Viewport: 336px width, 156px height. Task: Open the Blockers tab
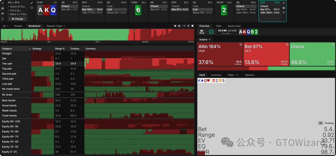point(250,75)
